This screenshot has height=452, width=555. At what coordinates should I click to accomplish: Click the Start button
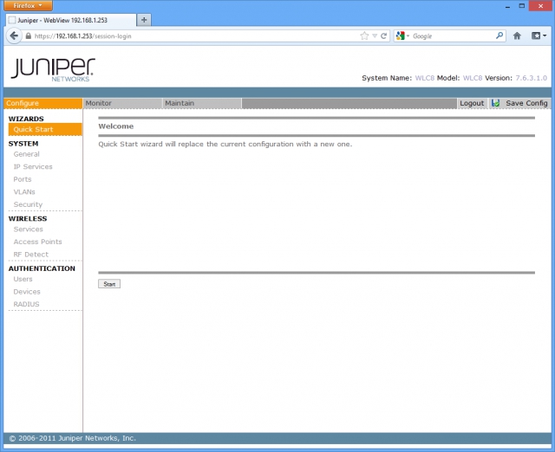pyautogui.click(x=109, y=284)
